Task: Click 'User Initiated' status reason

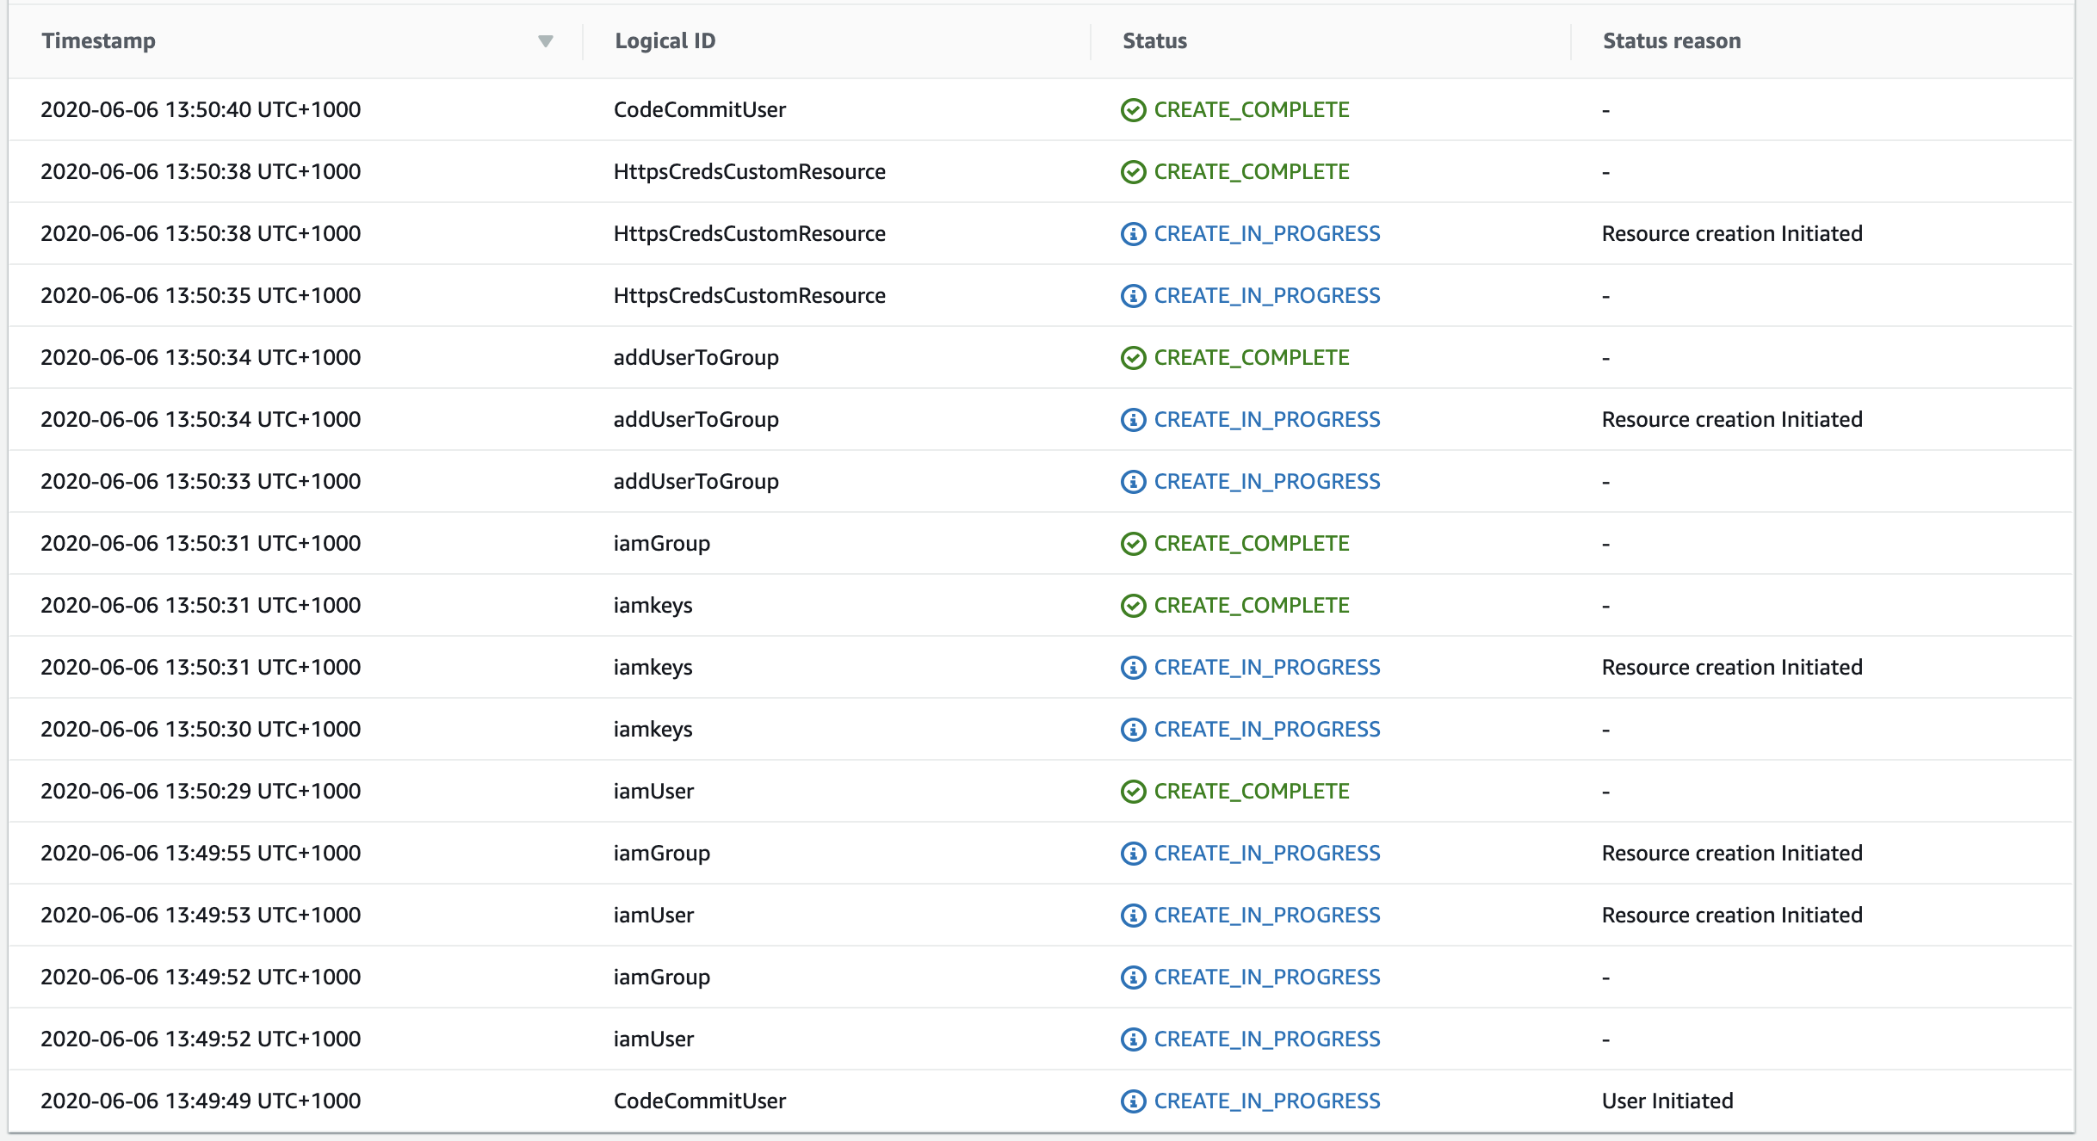Action: pyautogui.click(x=1667, y=1101)
